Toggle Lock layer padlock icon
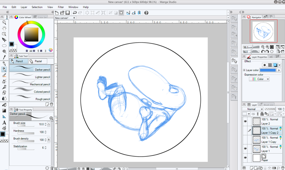Image resolution: width=285 pixels, height=170 pixels. 262,114
